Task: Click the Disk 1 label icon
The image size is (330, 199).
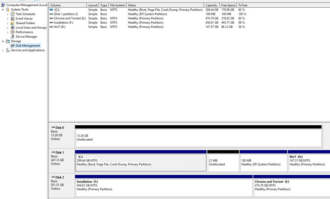Action: click(53, 152)
